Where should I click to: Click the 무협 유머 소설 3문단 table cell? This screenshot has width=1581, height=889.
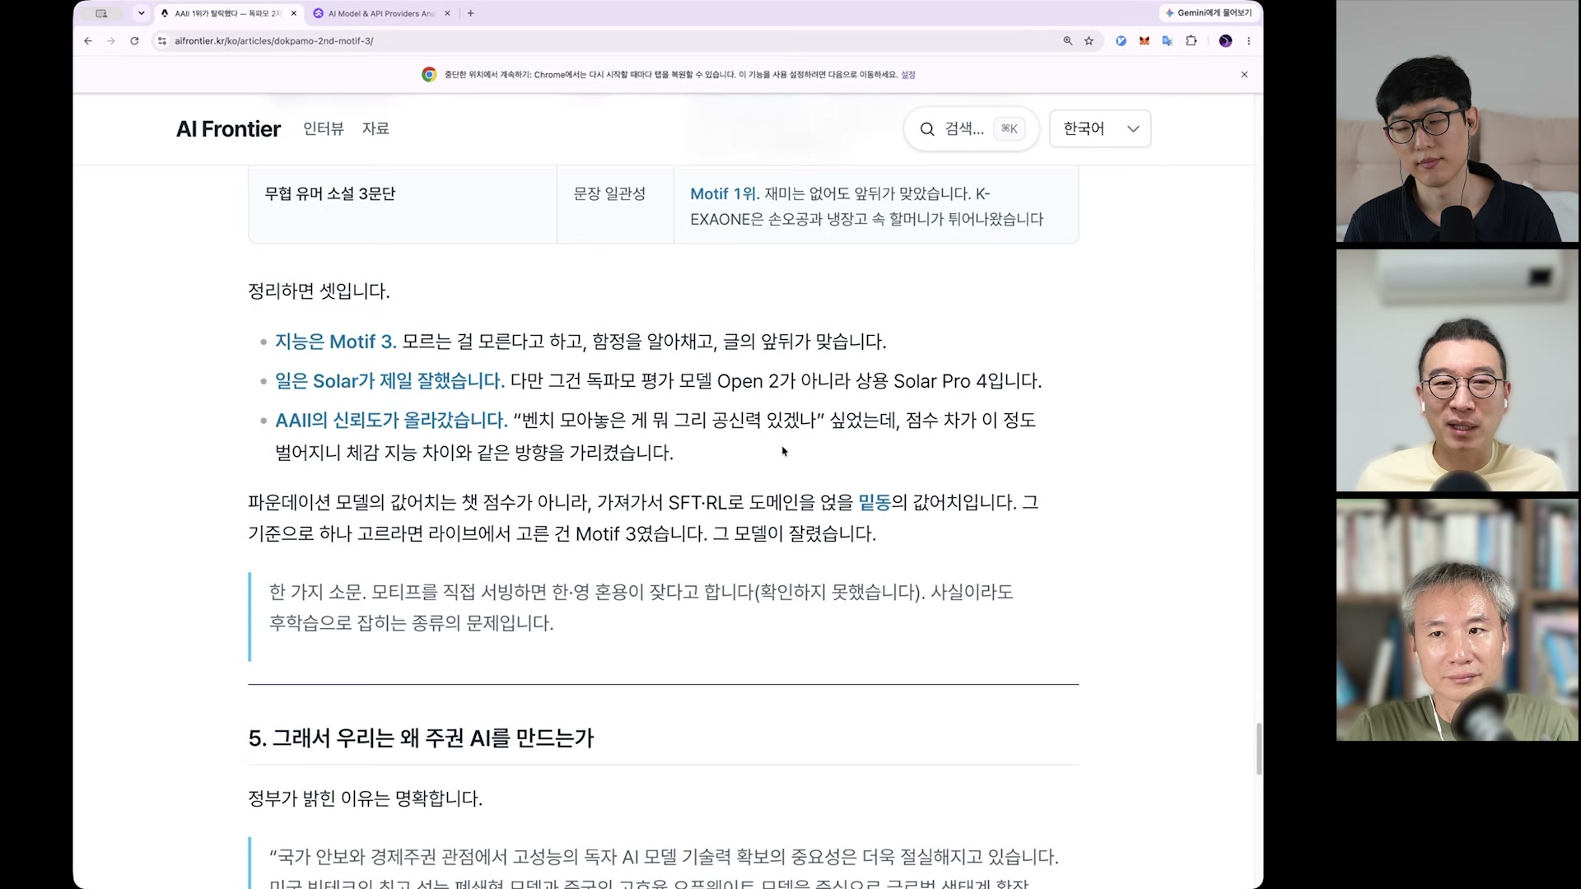pyautogui.click(x=403, y=206)
